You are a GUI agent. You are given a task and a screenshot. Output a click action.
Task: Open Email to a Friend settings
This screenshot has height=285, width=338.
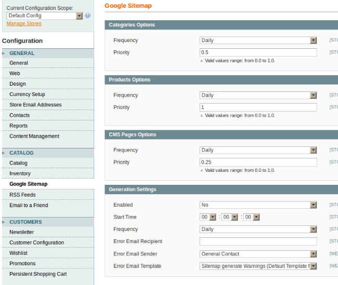(48, 206)
